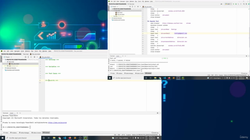Click read-only lock icon in front status bar
This screenshot has width=250, height=140.
pyautogui.click(x=160, y=135)
